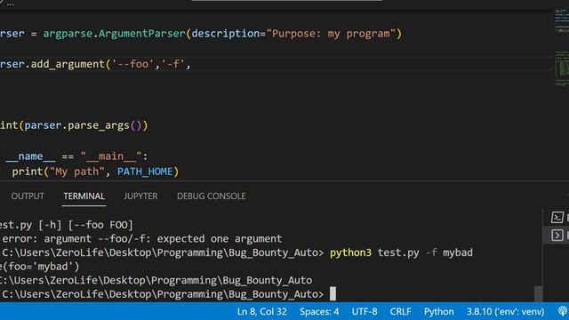Click parser.parse_args() in the editor

(83, 125)
